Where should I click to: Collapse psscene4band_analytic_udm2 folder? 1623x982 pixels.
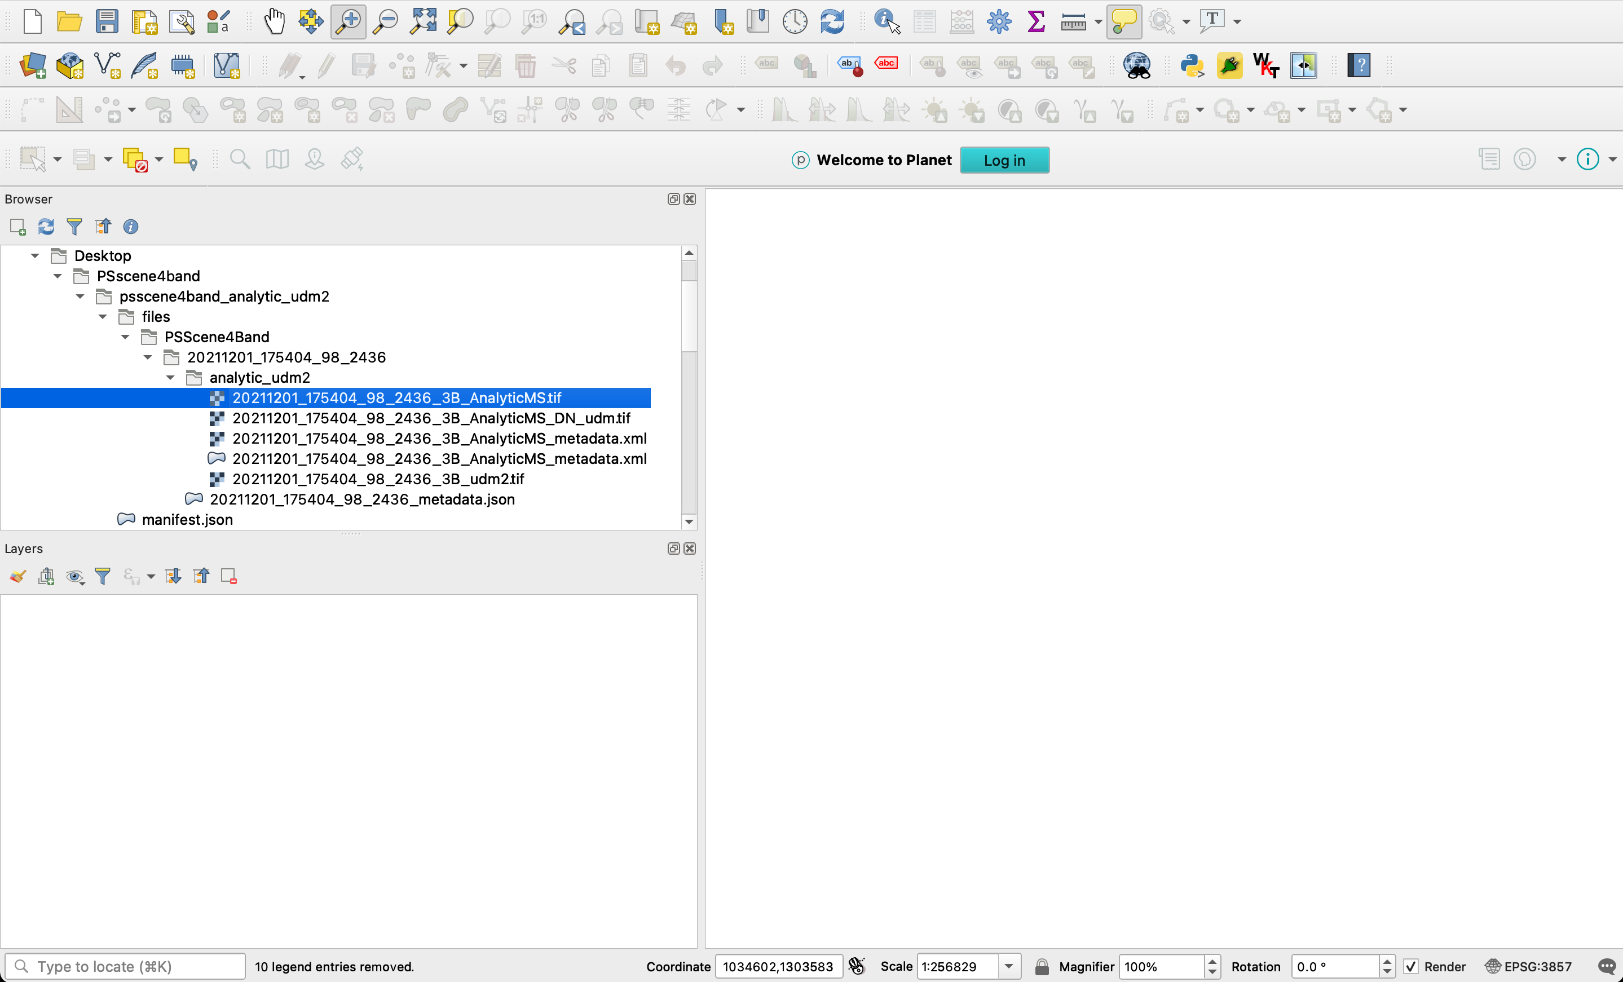click(x=80, y=297)
